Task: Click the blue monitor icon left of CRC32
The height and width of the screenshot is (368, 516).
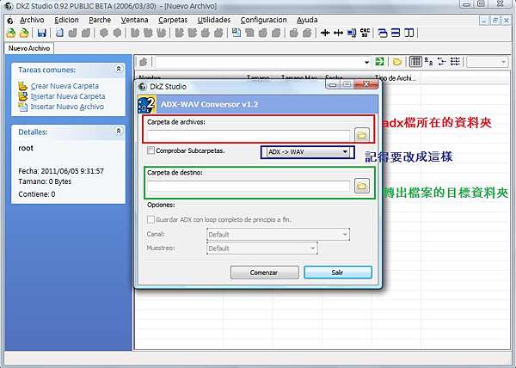Action: point(352,33)
